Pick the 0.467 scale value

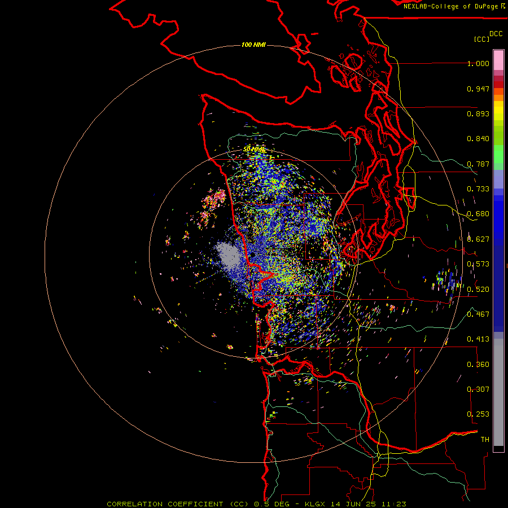(x=478, y=314)
